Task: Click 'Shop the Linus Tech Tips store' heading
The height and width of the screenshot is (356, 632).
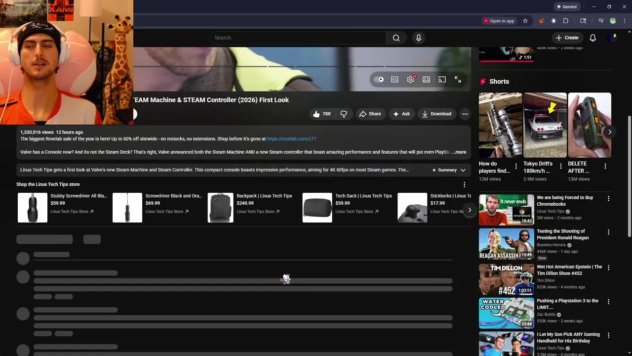Action: coord(48,184)
